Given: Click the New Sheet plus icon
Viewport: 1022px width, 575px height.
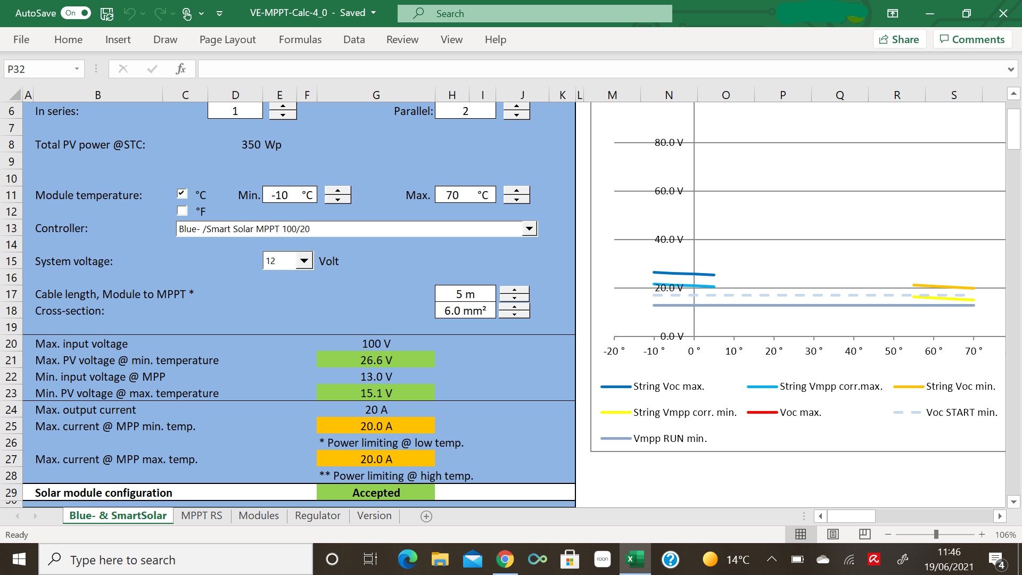Looking at the screenshot, I should (426, 516).
